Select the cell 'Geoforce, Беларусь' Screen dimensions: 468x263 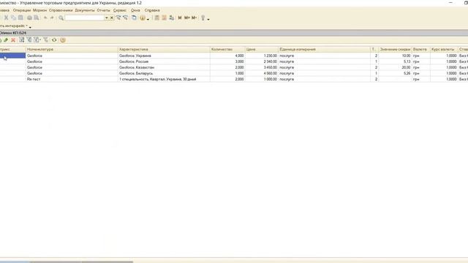tap(164, 73)
